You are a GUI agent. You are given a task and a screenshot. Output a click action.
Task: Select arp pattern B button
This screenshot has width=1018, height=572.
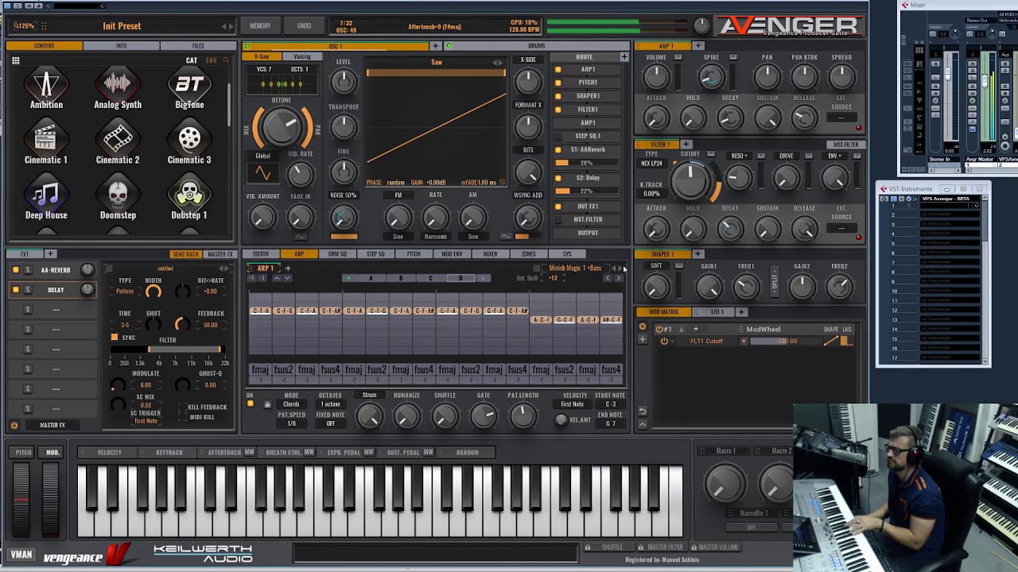[400, 278]
